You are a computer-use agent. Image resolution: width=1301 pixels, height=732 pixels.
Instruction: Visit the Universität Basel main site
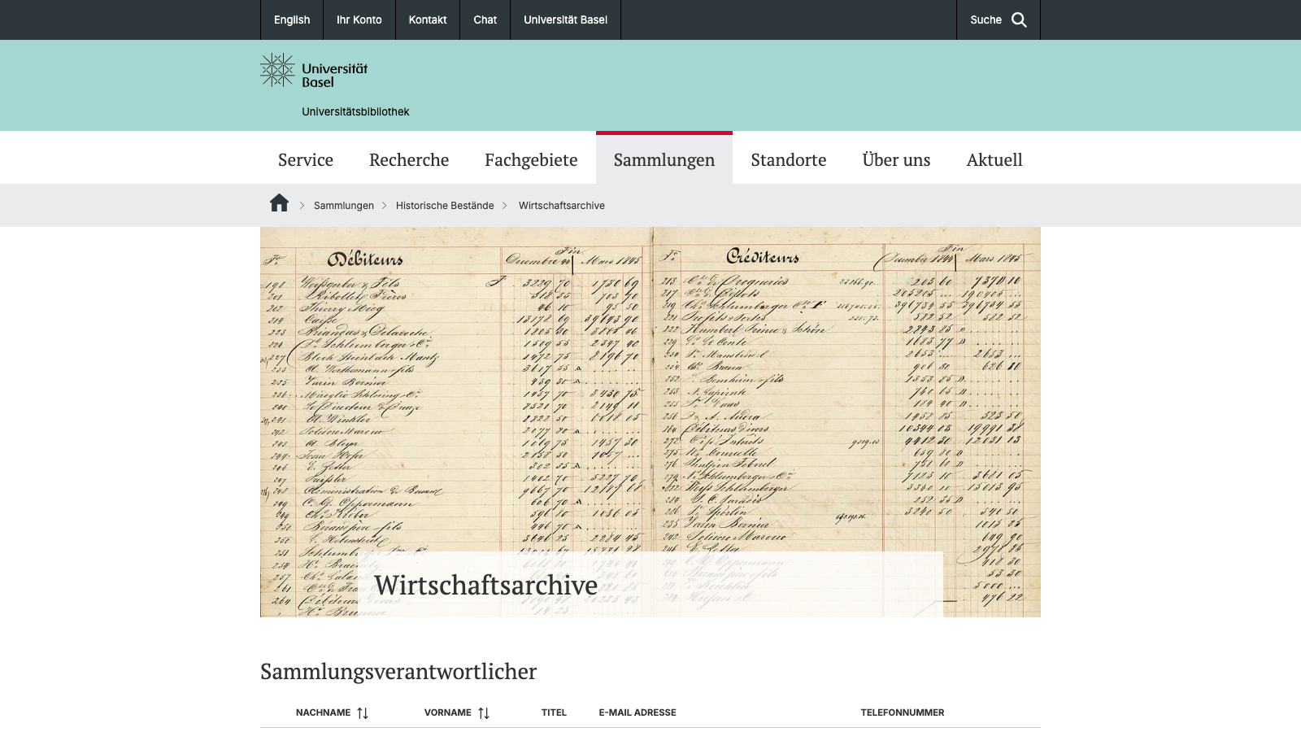tap(564, 20)
